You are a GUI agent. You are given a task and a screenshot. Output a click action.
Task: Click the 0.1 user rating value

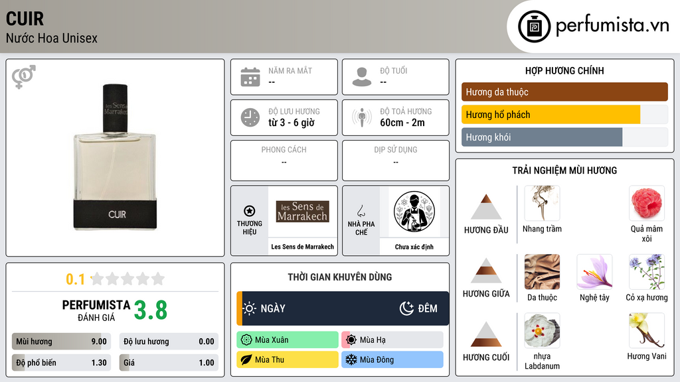point(76,279)
